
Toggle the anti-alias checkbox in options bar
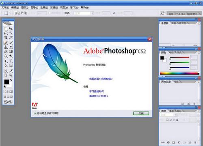tap(50, 13)
